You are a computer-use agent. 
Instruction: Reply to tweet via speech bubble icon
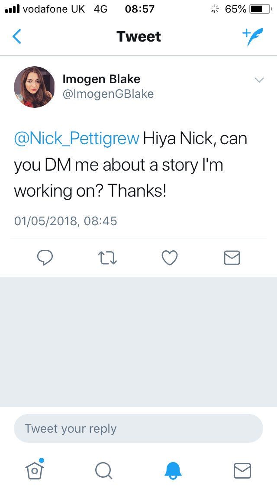[x=45, y=258]
